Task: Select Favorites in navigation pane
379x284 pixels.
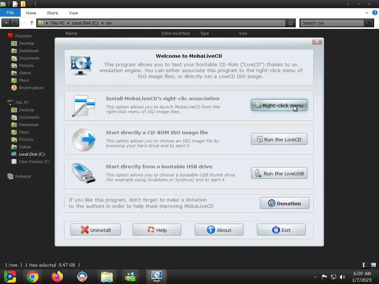Action: click(x=23, y=36)
